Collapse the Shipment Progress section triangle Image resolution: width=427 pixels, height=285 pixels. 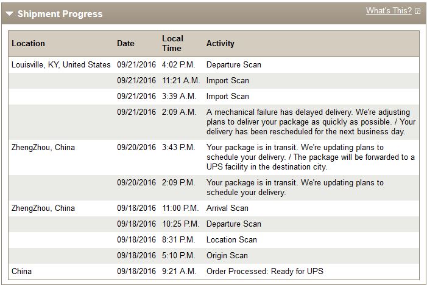[10, 13]
